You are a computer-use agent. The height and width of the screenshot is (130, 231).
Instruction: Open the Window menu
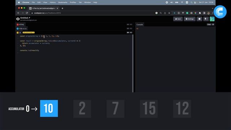point(87,3)
